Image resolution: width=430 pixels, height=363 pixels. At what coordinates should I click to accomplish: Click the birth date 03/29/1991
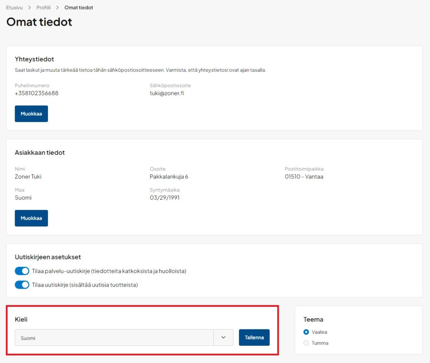[x=165, y=198]
